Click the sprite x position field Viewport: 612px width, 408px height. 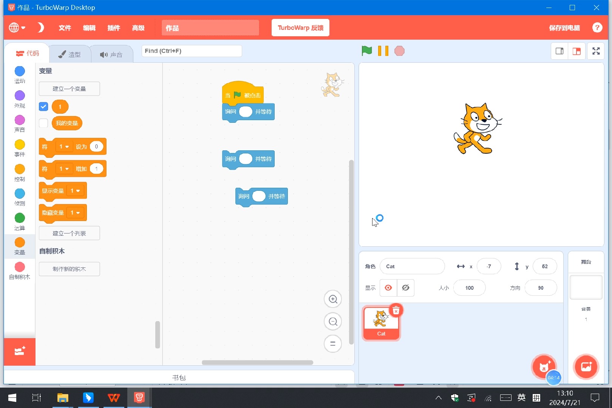(x=489, y=266)
